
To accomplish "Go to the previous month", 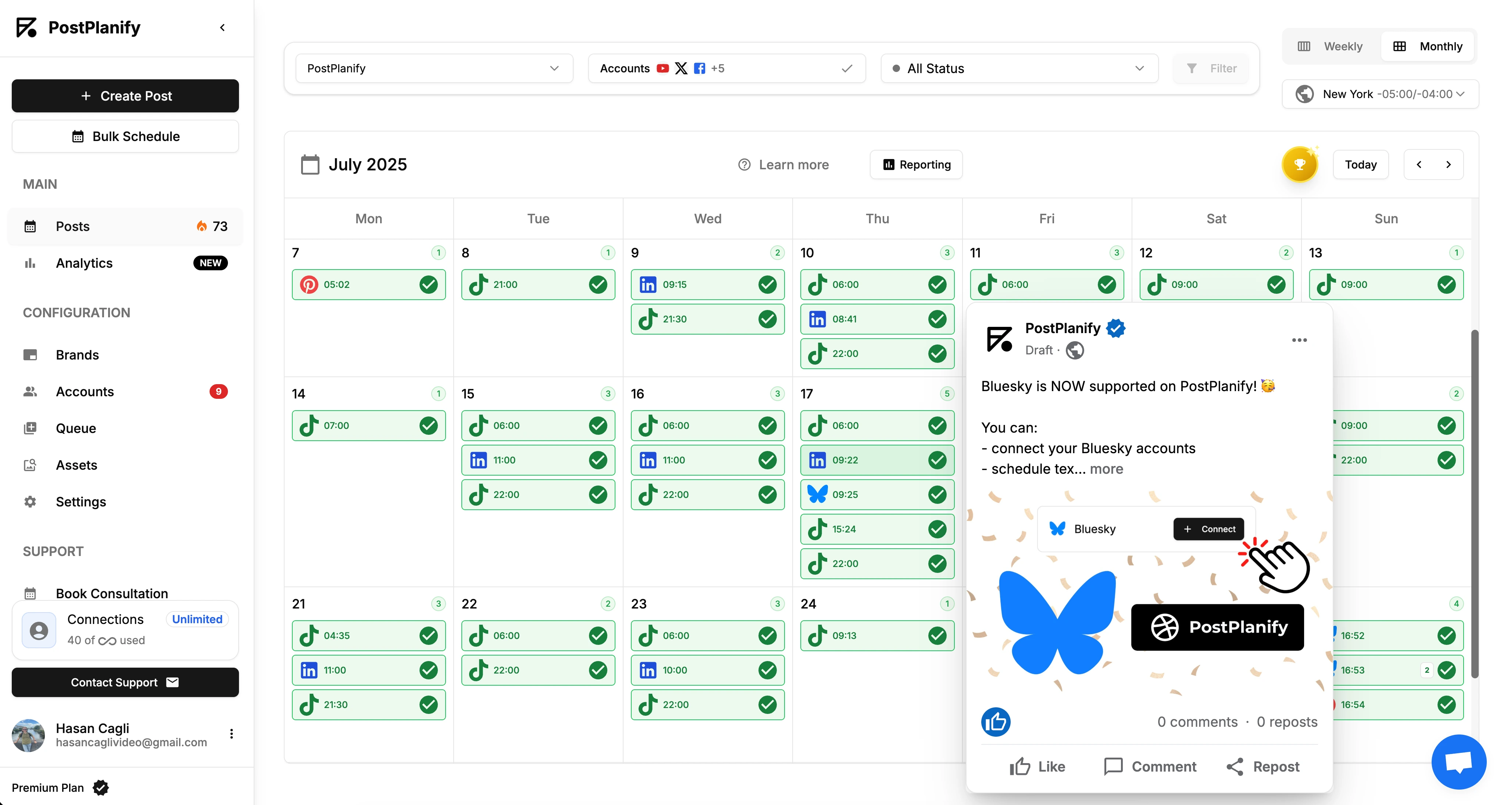I will [x=1419, y=165].
